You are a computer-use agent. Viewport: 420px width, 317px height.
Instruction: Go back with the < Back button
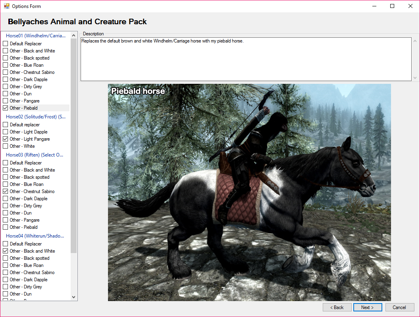coord(337,307)
